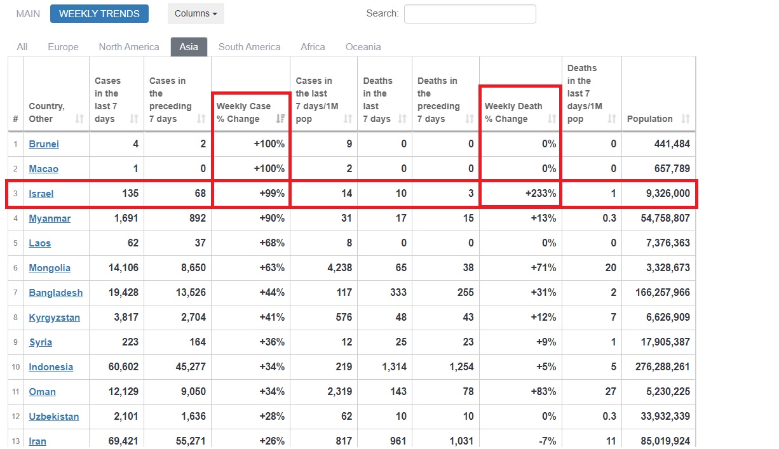The width and height of the screenshot is (779, 449).
Task: Select the Asia tab
Action: pyautogui.click(x=189, y=47)
